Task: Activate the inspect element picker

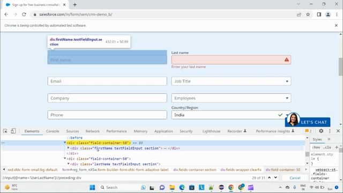Action: (5, 131)
